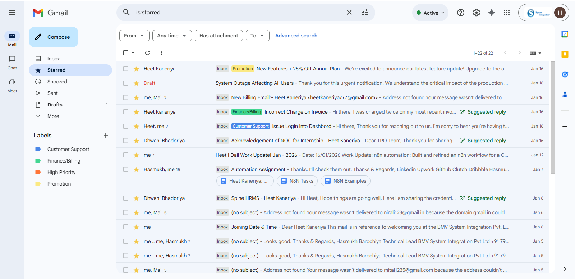Expand More in left sidebar
The image size is (575, 279).
coord(53,116)
